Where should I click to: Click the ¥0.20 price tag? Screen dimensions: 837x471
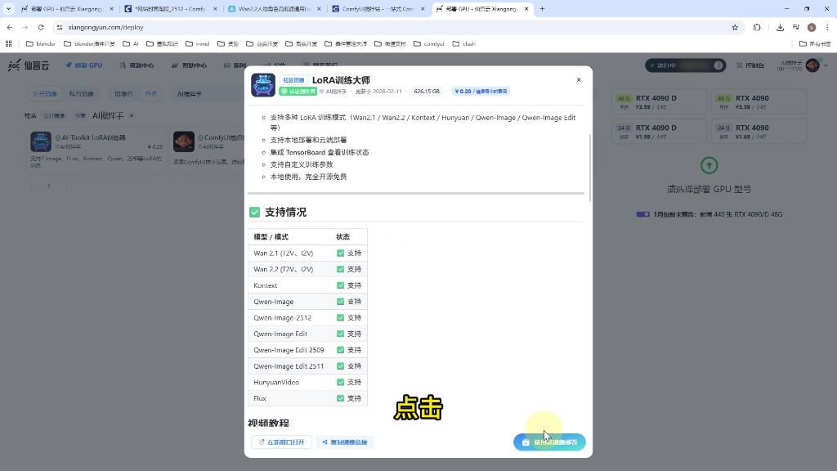[481, 92]
